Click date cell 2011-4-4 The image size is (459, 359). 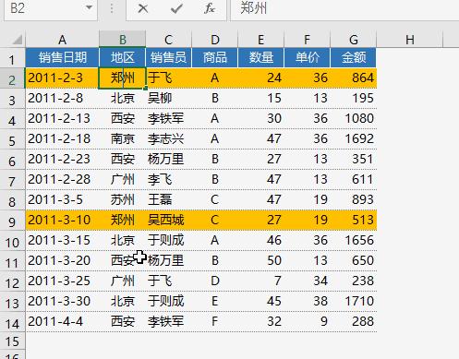(x=62, y=321)
